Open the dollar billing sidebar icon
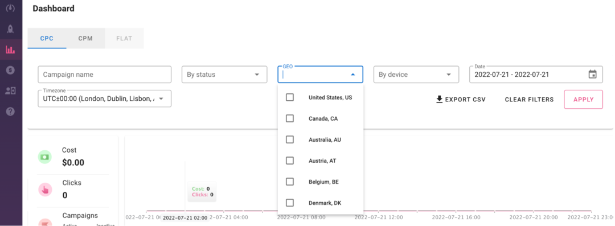 pyautogui.click(x=11, y=70)
